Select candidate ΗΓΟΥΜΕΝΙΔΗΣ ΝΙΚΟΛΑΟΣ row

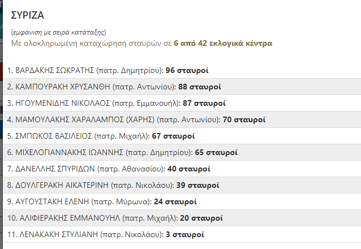[182, 103]
